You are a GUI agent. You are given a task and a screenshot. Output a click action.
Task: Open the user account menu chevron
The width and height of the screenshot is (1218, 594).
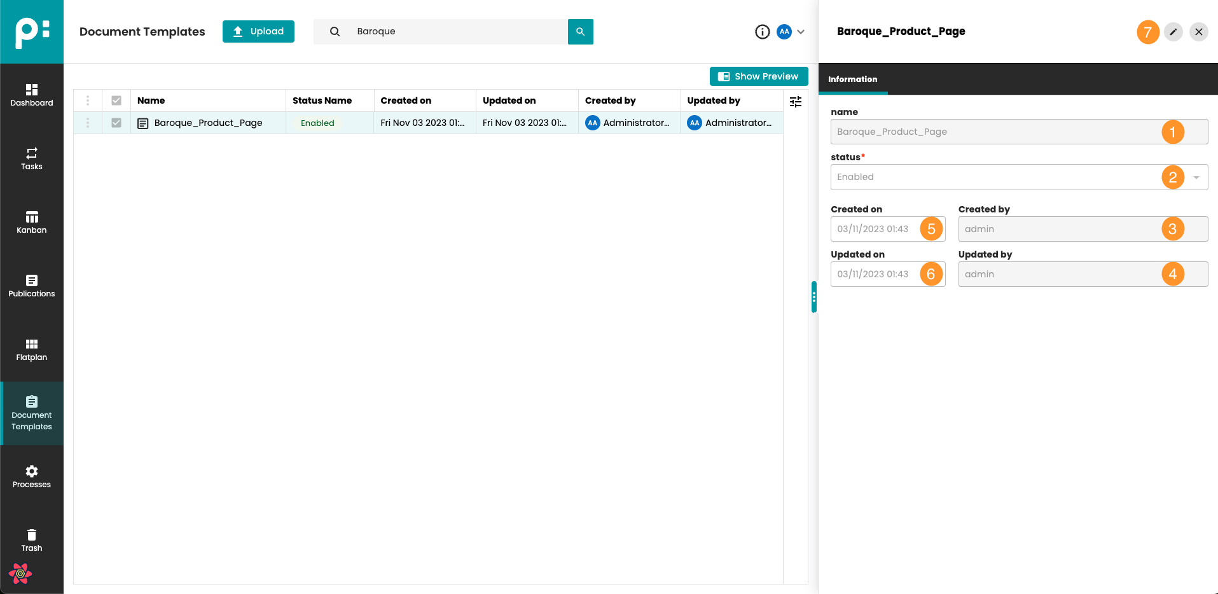[x=801, y=32]
